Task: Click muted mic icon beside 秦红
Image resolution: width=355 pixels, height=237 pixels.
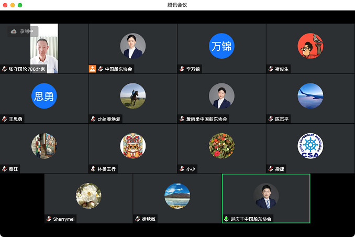Action: tap(5, 169)
